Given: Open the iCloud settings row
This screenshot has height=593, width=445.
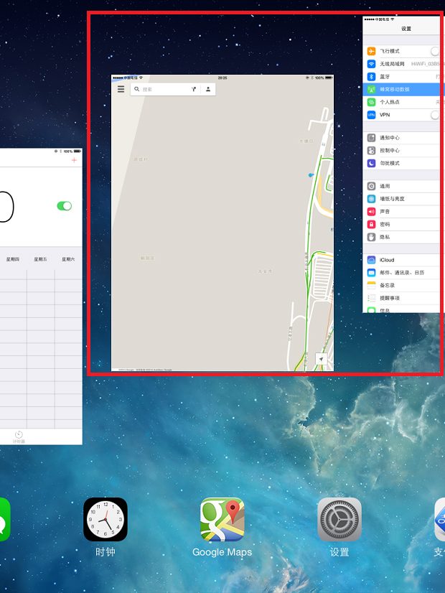Looking at the screenshot, I should 402,260.
